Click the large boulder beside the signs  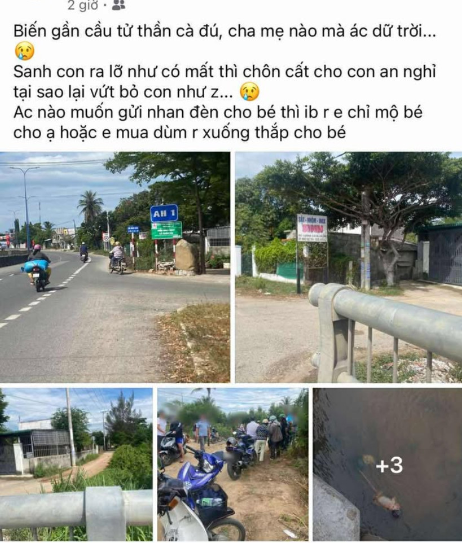pos(187,255)
